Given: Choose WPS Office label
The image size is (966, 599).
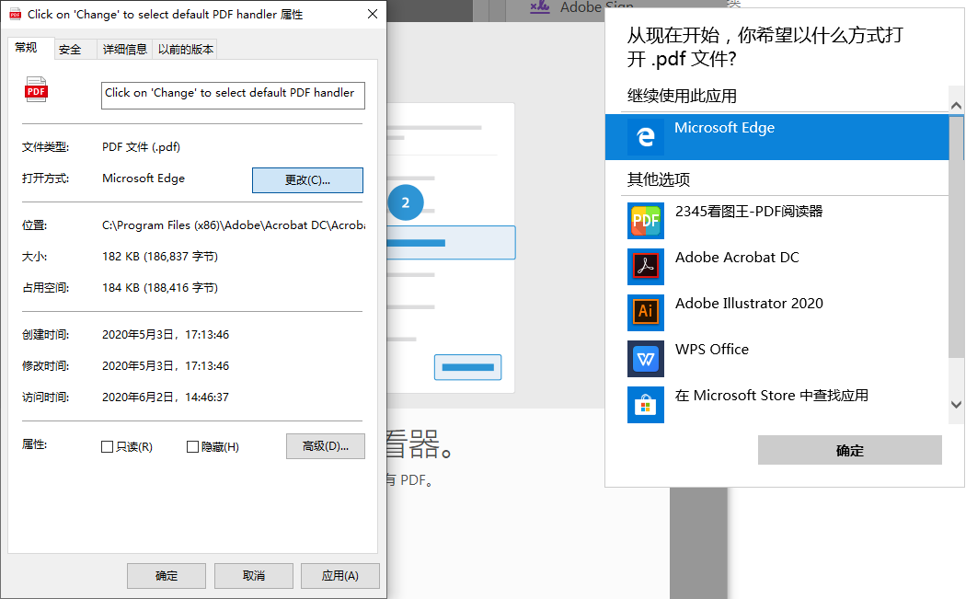Looking at the screenshot, I should pyautogui.click(x=711, y=349).
